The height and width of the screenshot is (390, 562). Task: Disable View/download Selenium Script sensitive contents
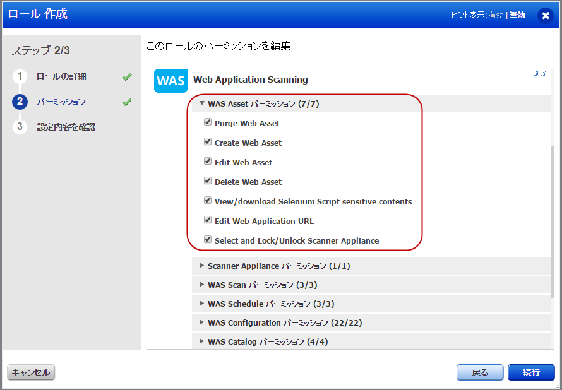click(x=208, y=201)
